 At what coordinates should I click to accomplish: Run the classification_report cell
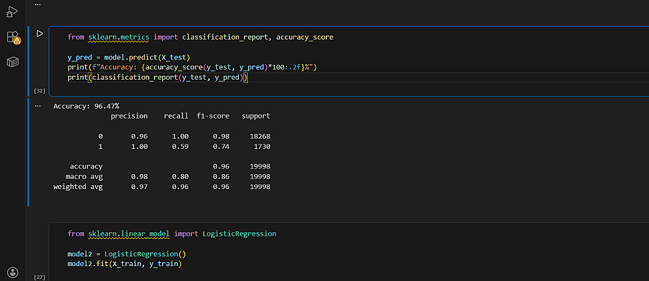pos(40,33)
